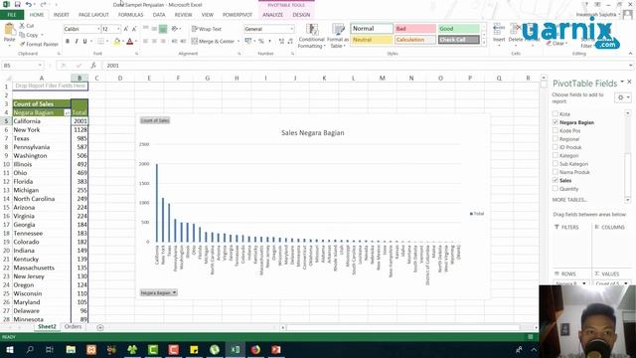Click the fill color bucket swatch
The height and width of the screenshot is (358, 636).
click(117, 41)
